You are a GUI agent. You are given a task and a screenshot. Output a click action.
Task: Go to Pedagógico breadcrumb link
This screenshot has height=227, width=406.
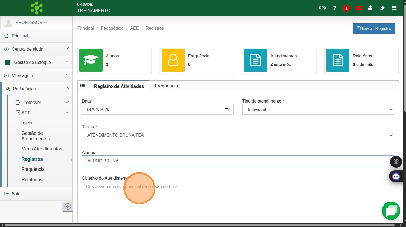click(x=112, y=28)
